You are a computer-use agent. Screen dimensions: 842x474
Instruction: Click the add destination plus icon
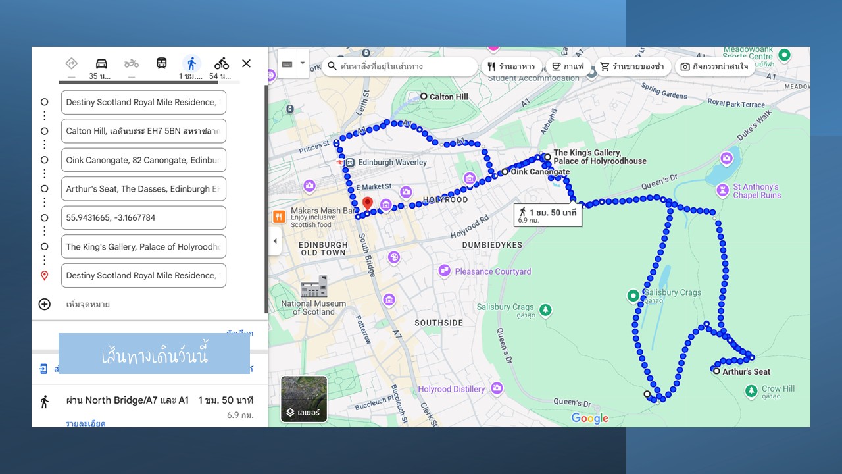[44, 304]
